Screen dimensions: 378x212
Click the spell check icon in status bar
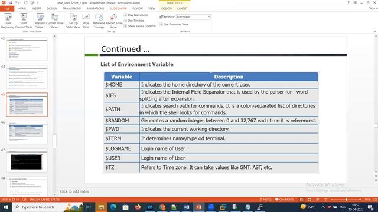point(24,200)
